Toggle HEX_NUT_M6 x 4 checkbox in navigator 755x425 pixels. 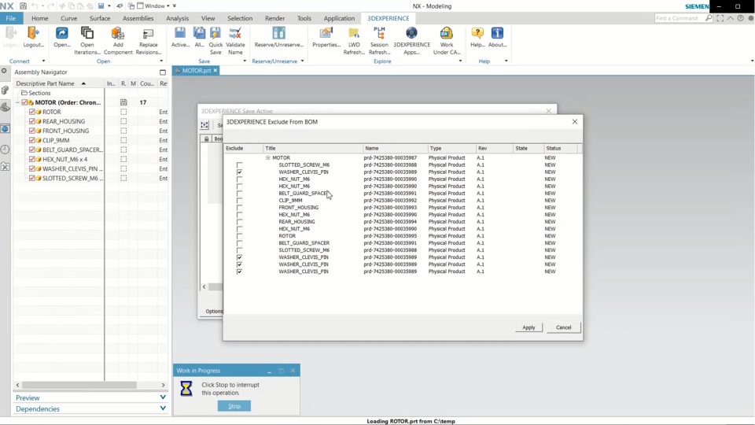click(32, 159)
